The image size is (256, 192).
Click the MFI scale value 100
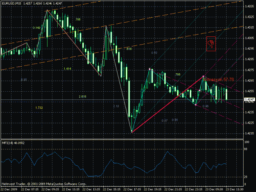247,142
